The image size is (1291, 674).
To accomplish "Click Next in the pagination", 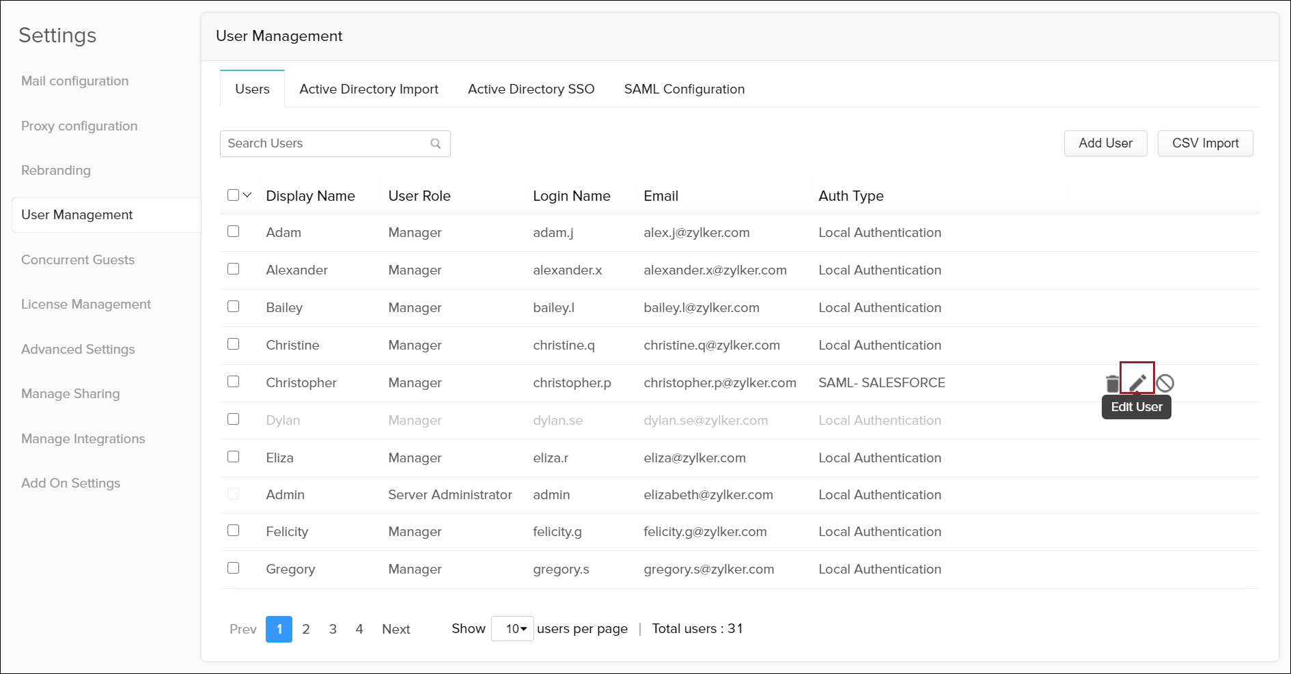I will coord(395,629).
